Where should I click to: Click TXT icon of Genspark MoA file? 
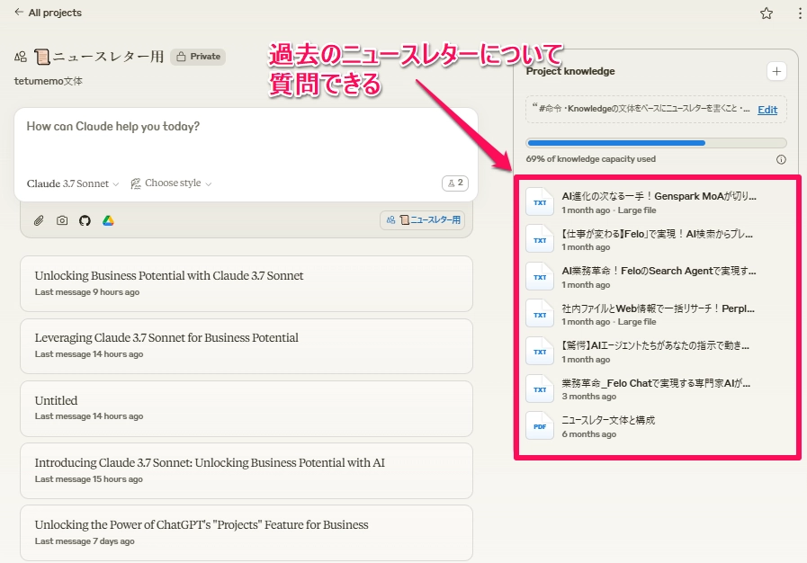coord(540,202)
